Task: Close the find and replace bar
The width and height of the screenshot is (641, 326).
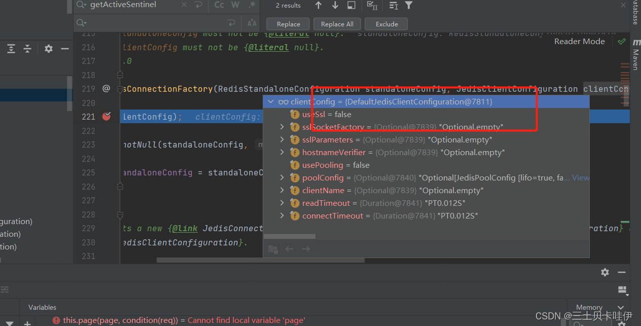Action: pyautogui.click(x=623, y=5)
